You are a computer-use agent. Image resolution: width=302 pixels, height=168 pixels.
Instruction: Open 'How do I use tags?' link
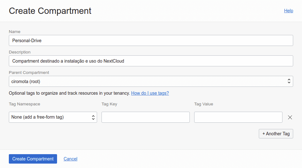[x=150, y=93]
